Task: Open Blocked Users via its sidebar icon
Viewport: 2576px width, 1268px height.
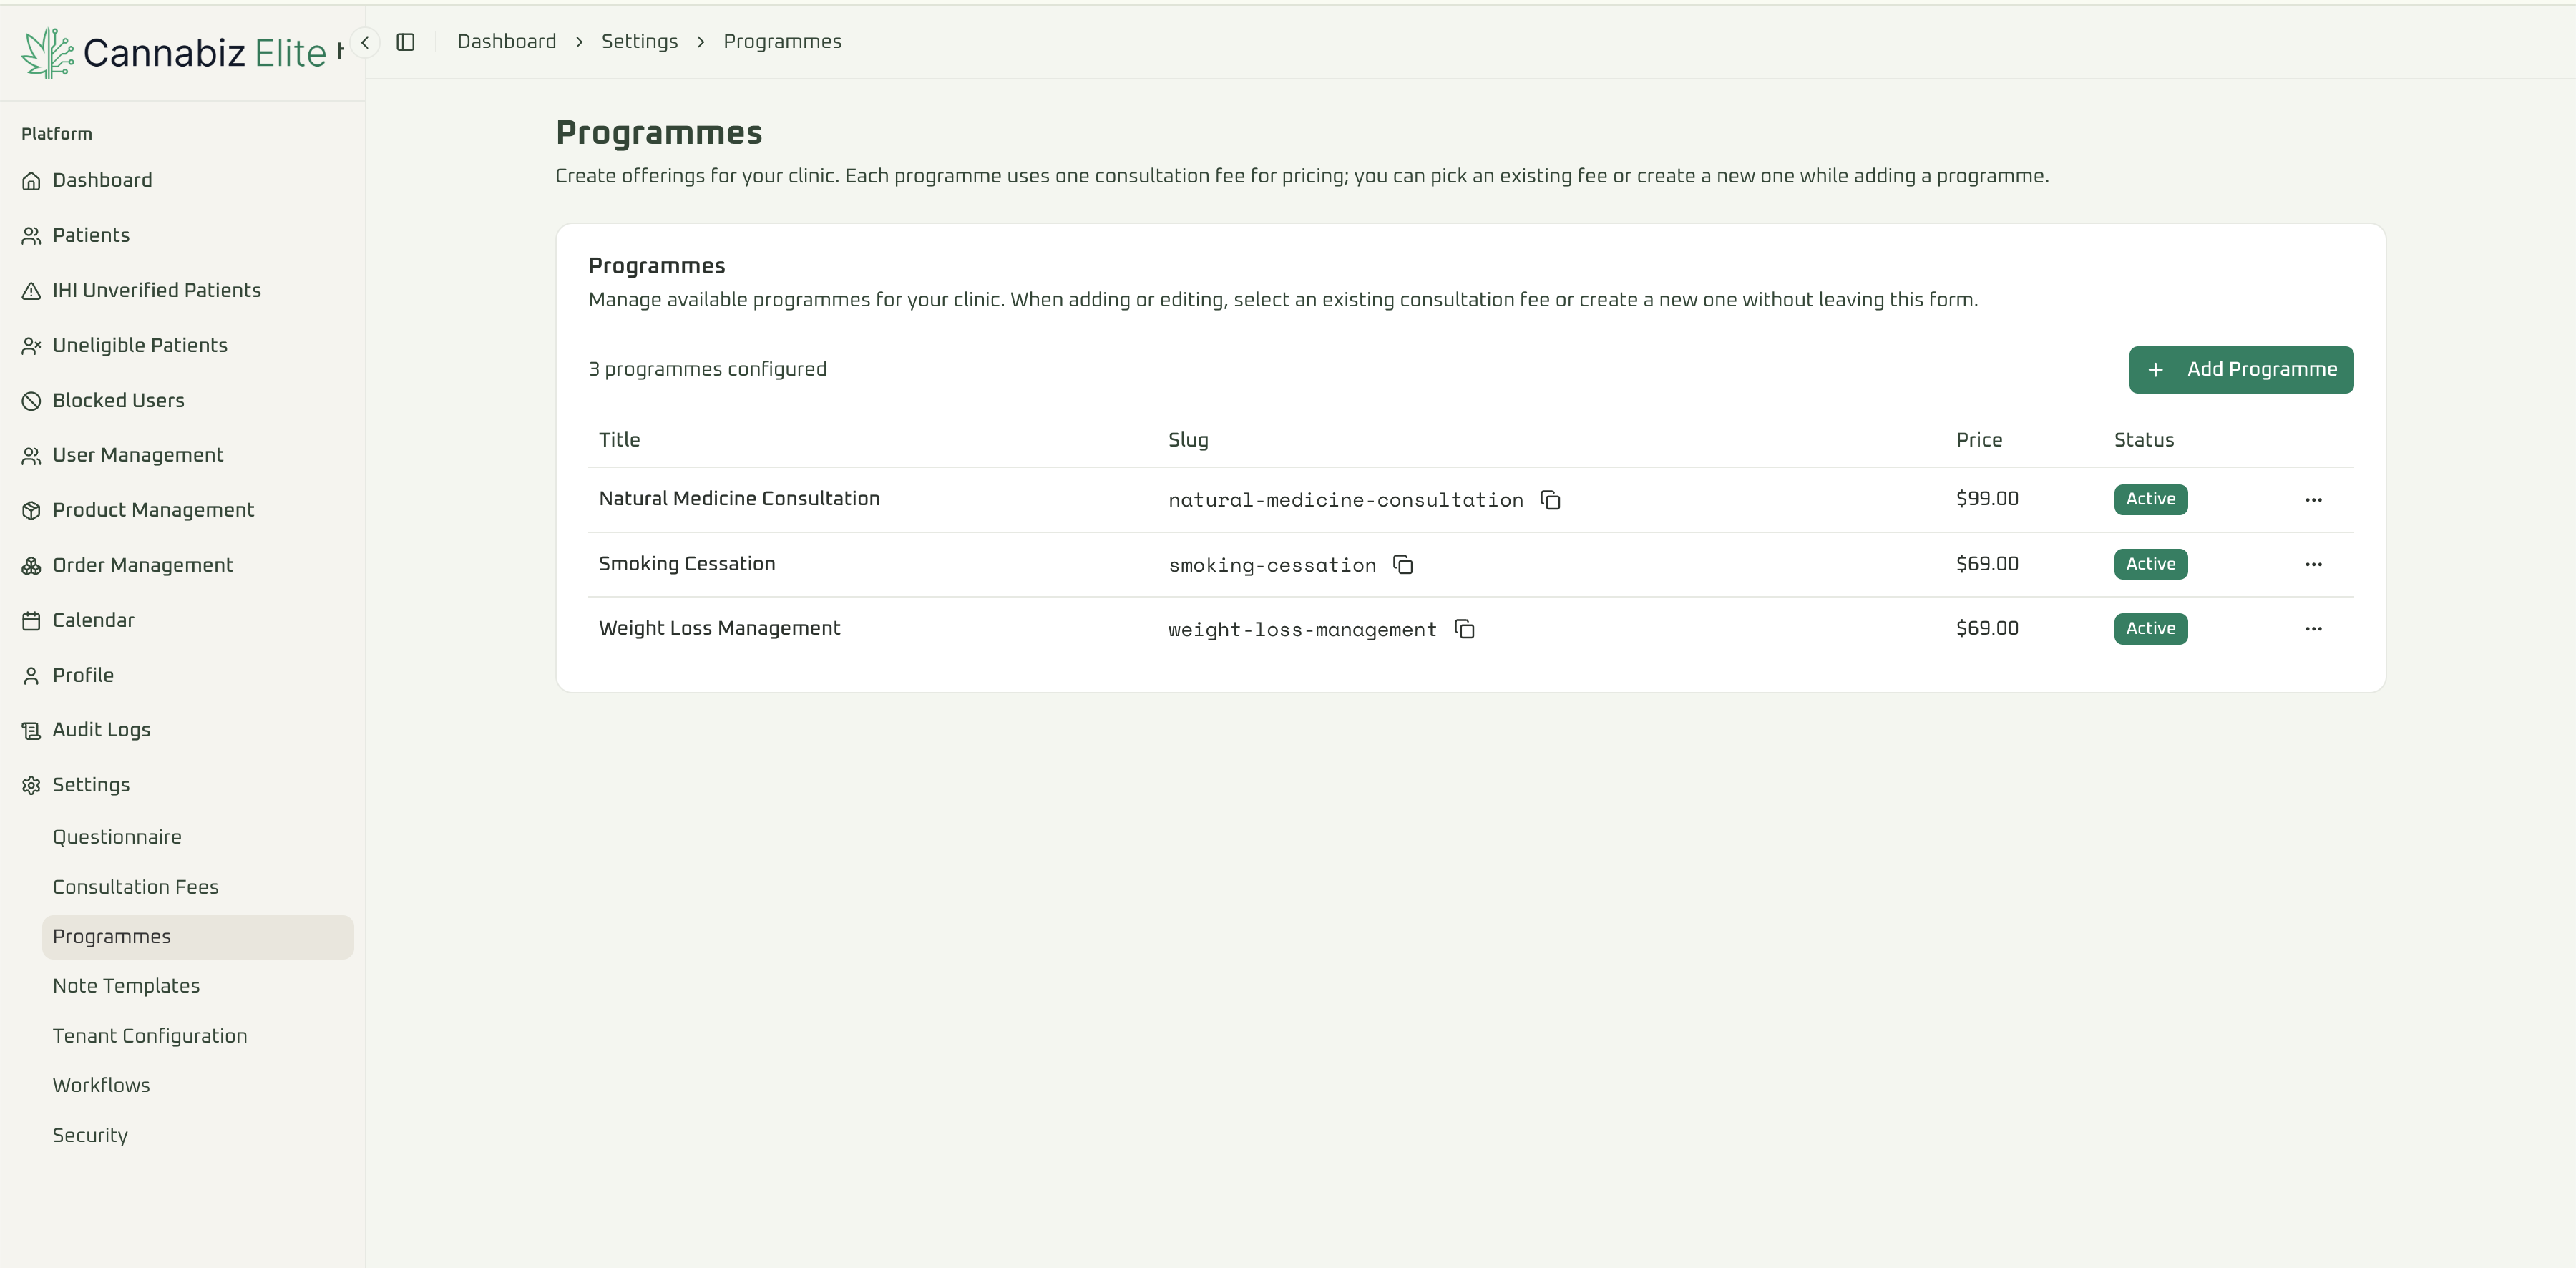Action: 31,400
